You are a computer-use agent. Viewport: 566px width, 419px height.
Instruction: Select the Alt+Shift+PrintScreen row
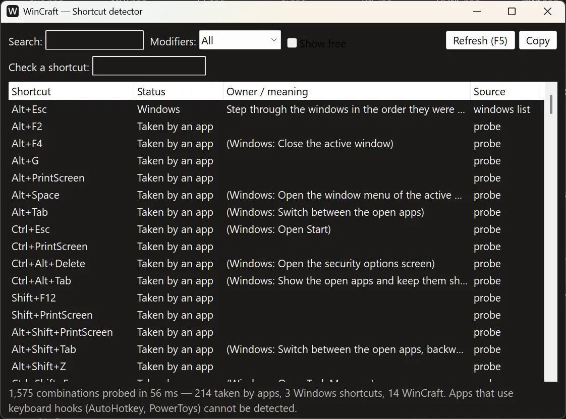(x=276, y=332)
